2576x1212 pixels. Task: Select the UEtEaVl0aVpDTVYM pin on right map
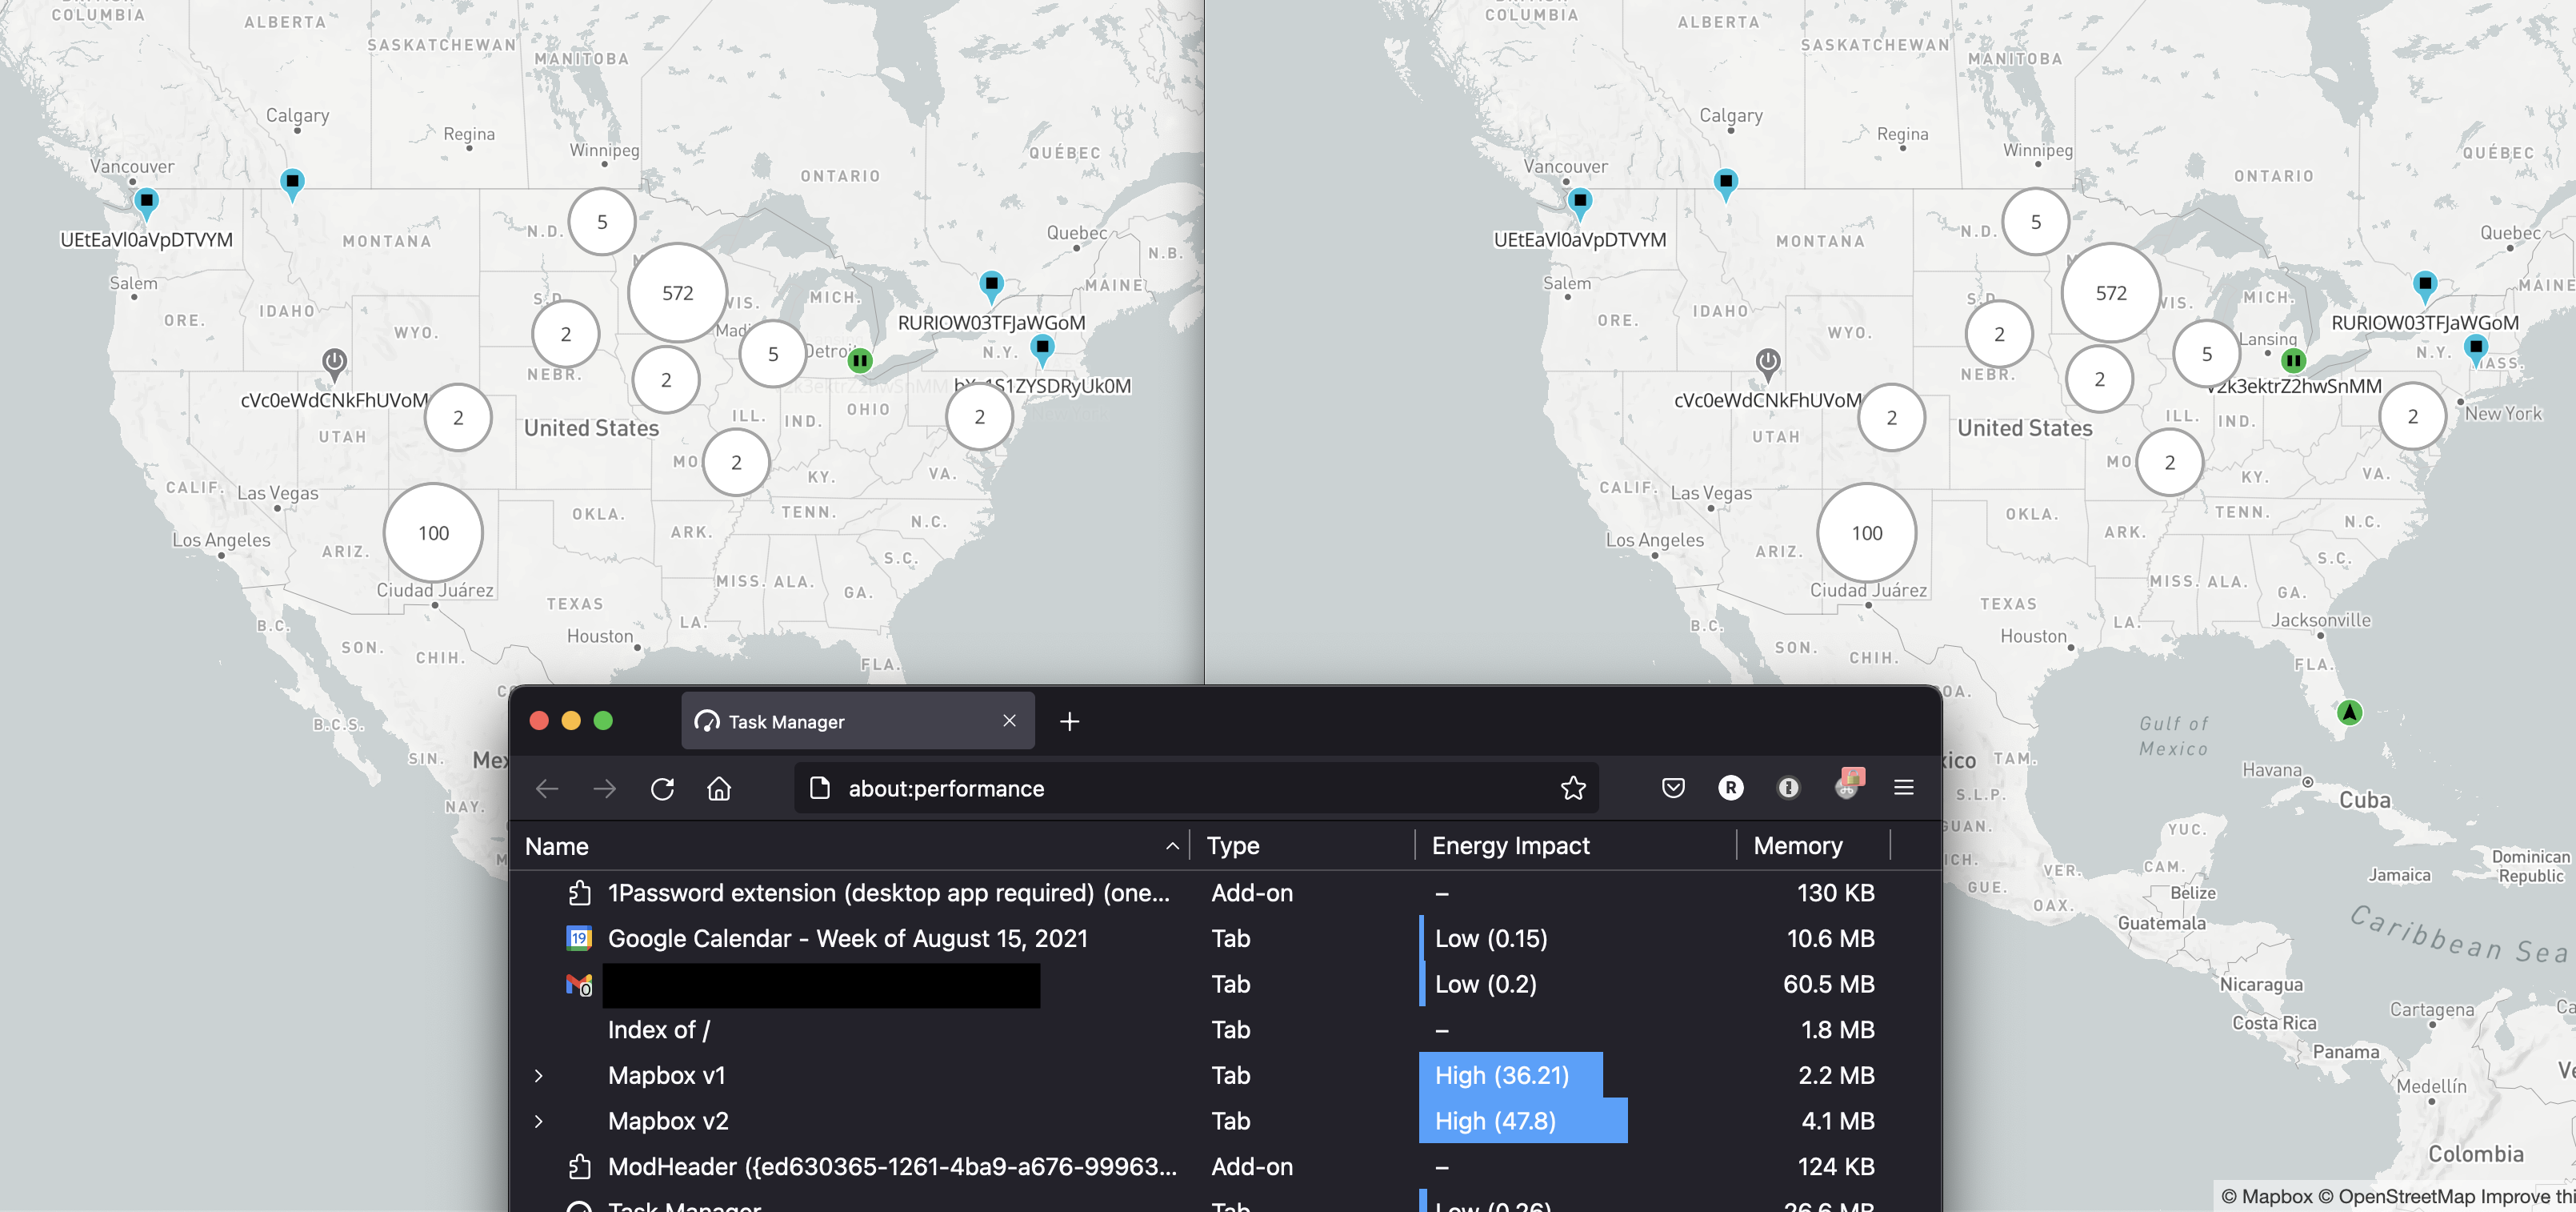pos(1580,203)
